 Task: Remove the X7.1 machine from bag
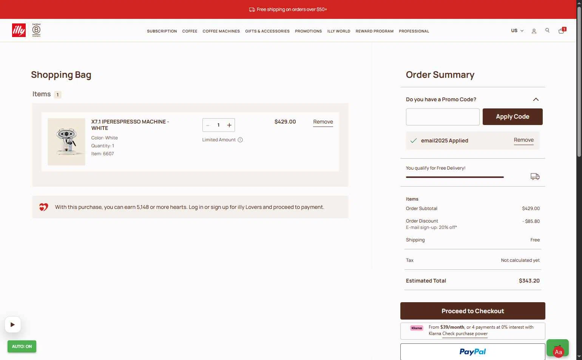tap(323, 122)
